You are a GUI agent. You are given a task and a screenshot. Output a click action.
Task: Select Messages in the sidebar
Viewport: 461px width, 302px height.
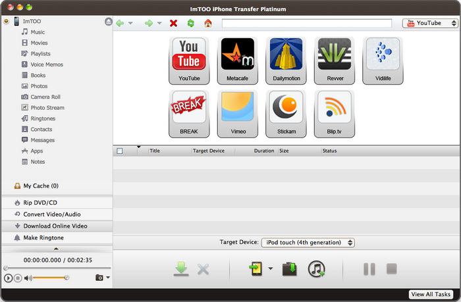(x=43, y=140)
